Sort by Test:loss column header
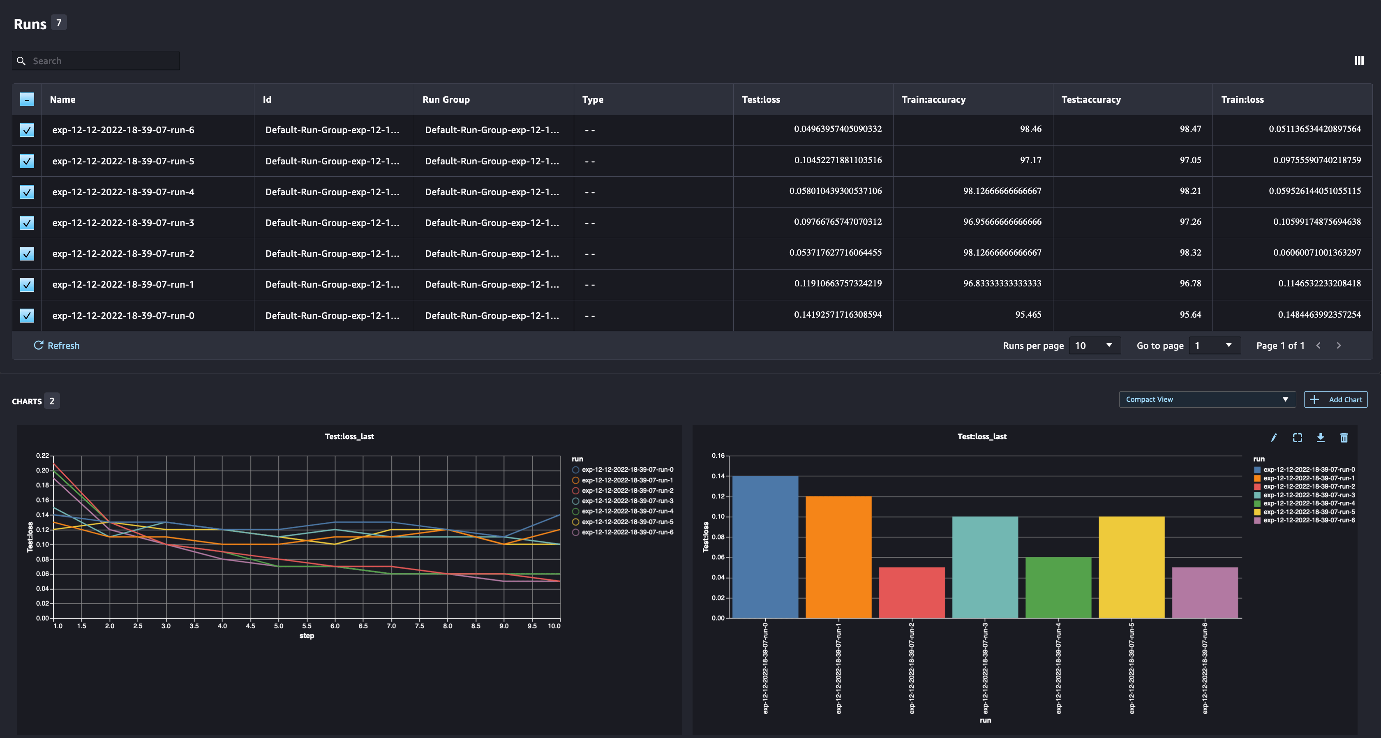The width and height of the screenshot is (1381, 738). coord(761,99)
